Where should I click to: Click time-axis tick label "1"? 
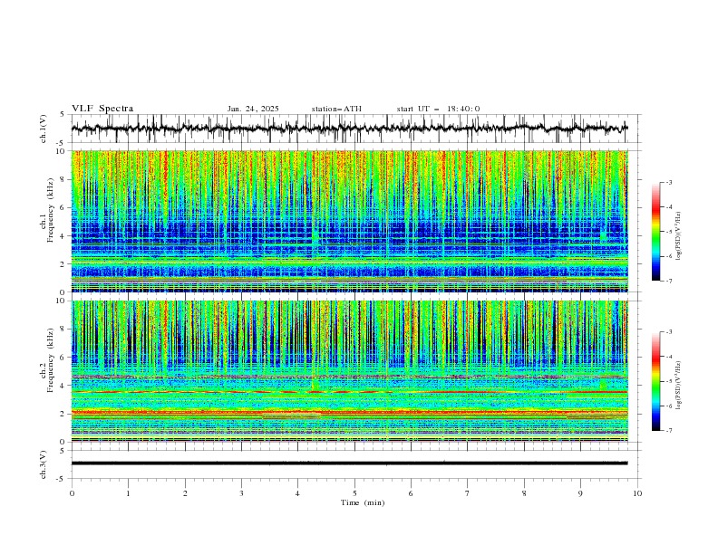tap(128, 493)
